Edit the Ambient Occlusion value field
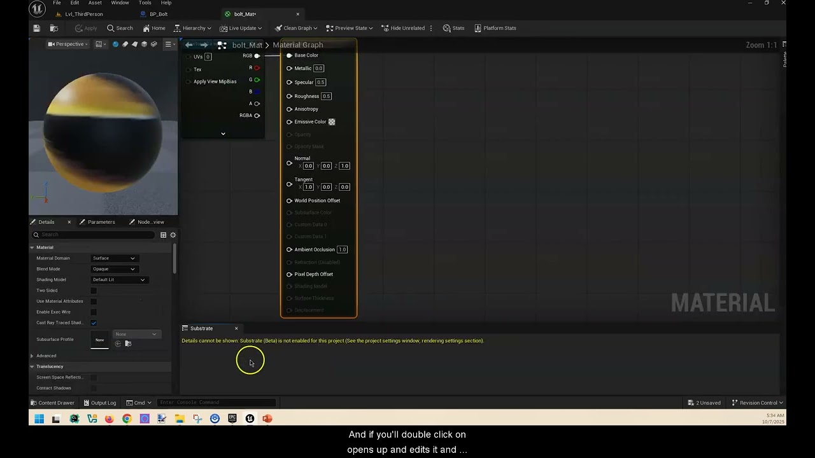 tap(342, 249)
